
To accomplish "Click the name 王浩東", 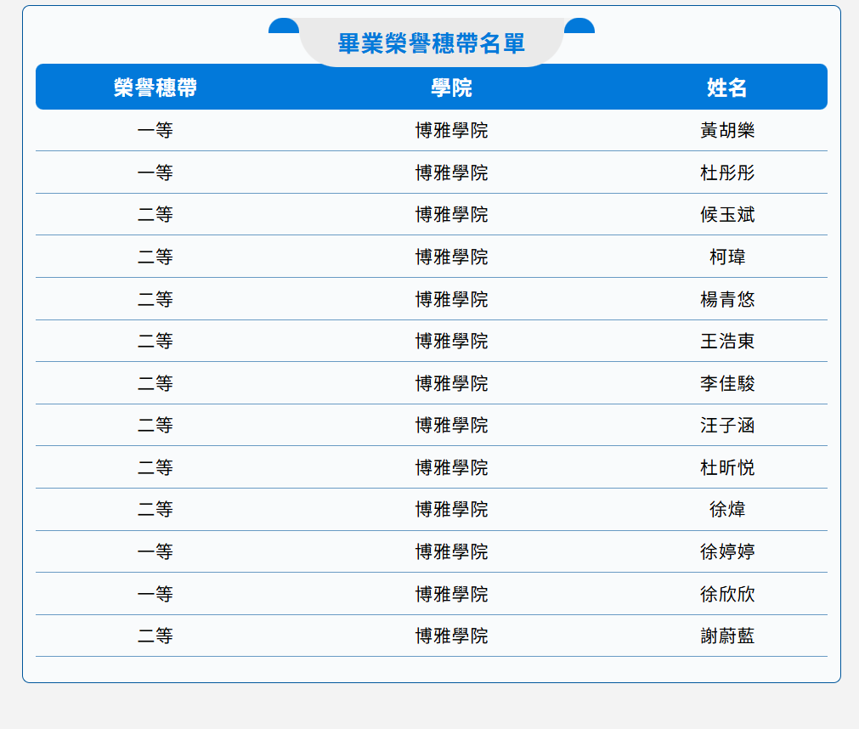I will (x=727, y=342).
